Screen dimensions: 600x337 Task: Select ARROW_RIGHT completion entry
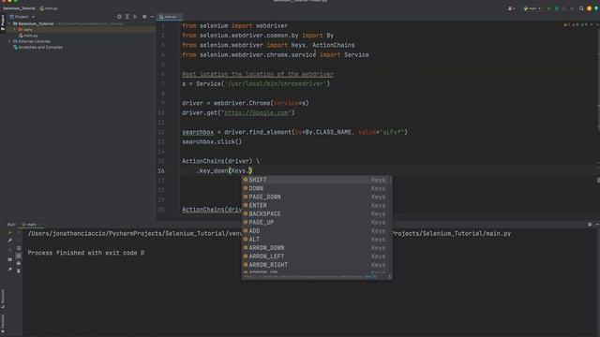(x=316, y=264)
